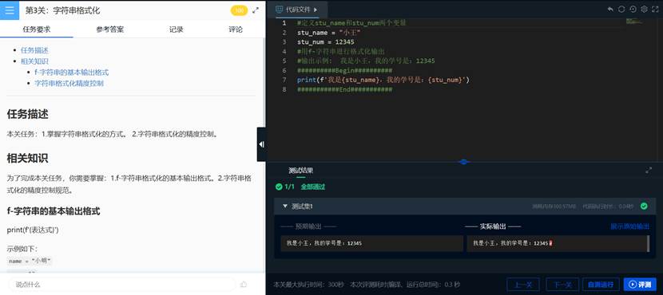Image resolution: width=663 pixels, height=295 pixels.
Task: Expand the task panel with arrows icon
Action: pyautogui.click(x=256, y=10)
